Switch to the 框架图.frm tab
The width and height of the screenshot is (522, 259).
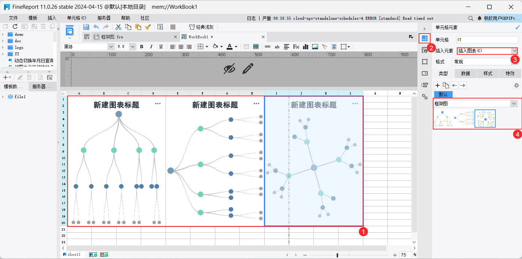pyautogui.click(x=112, y=37)
